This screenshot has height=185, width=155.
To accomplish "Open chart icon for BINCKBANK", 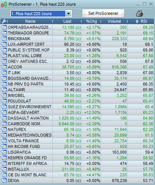I will click(4, 39).
